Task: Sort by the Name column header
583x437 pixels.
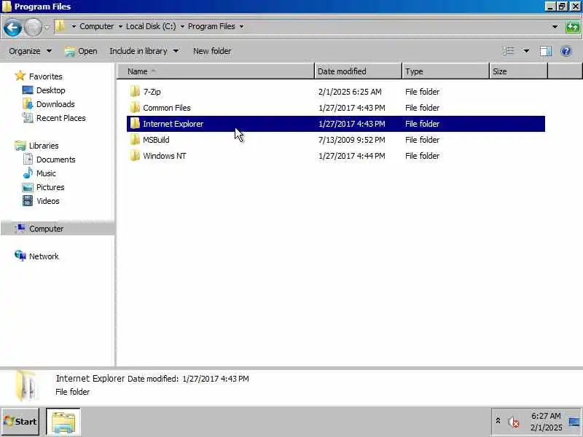Action: 216,71
